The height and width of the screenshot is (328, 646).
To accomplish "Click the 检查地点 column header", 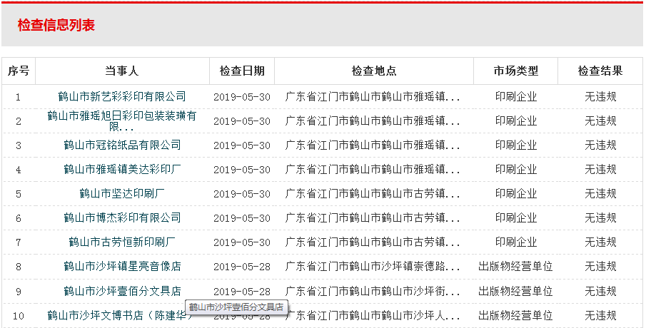I will pyautogui.click(x=373, y=71).
